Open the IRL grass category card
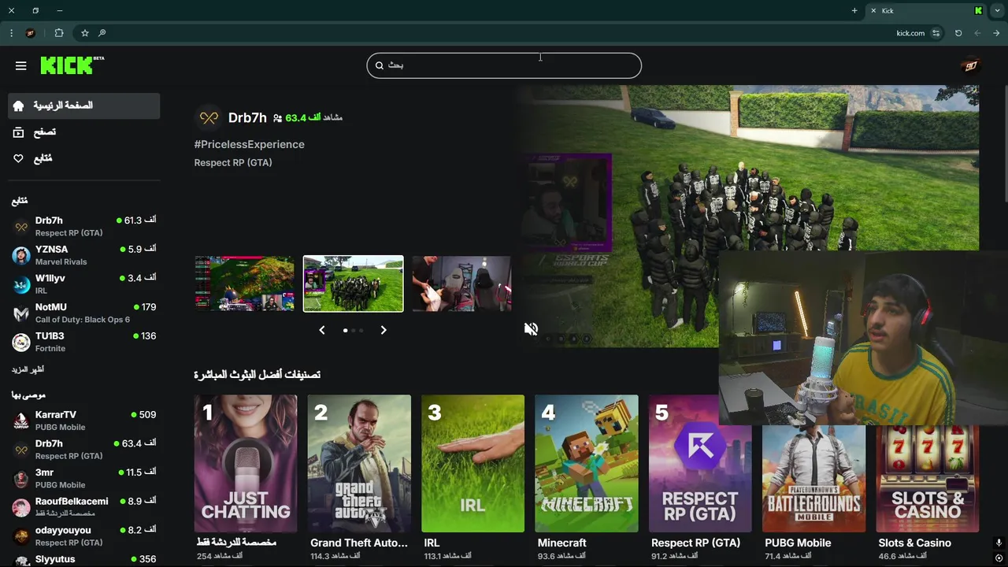This screenshot has height=567, width=1008. (x=472, y=464)
